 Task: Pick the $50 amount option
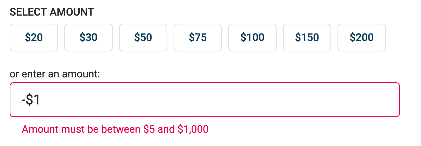(x=143, y=38)
